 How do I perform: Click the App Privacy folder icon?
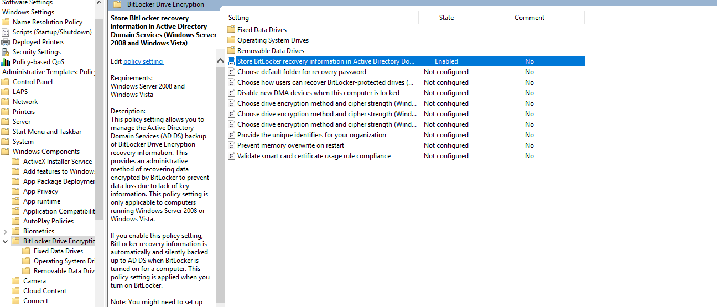pyautogui.click(x=16, y=191)
